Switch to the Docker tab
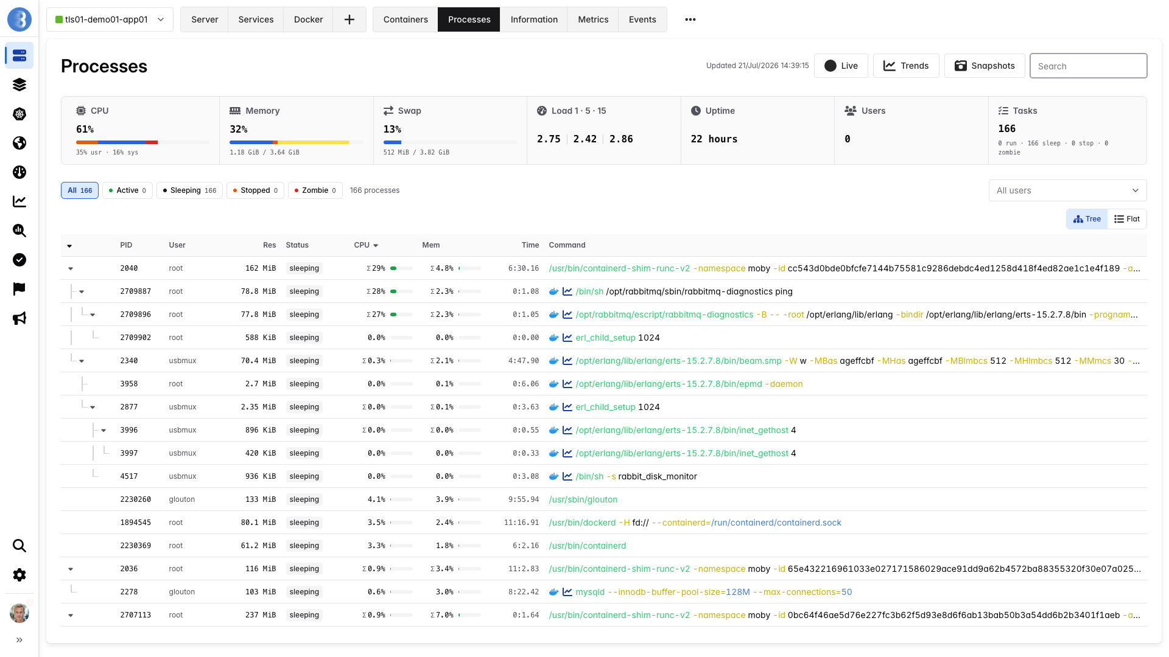 point(309,19)
